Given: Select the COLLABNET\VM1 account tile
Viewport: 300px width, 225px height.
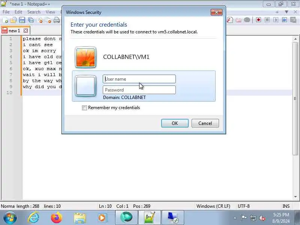Looking at the screenshot, I should pos(144,57).
